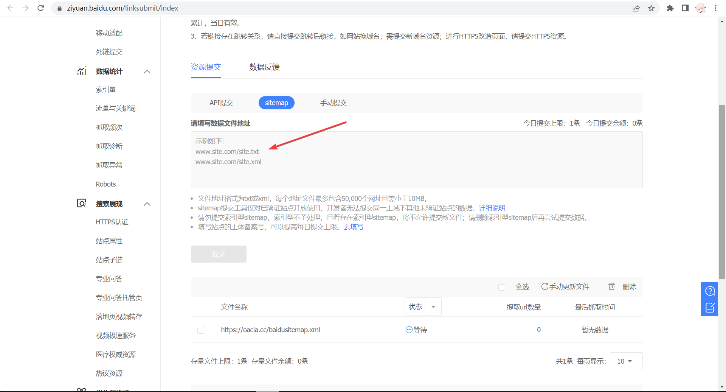Screen dimensions: 726x392
Task: Collapse the 搜索展现 sidebar section
Action: tap(147, 204)
